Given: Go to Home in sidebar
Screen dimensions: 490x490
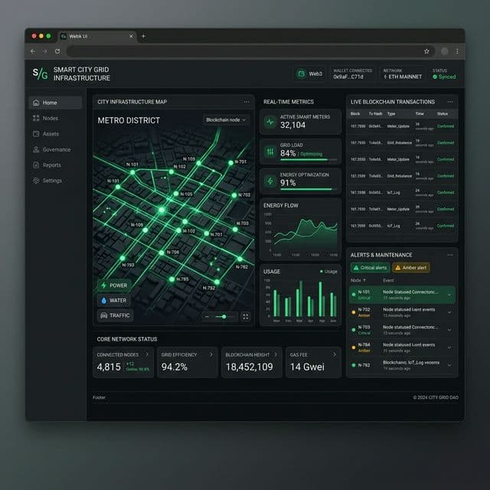Looking at the screenshot, I should coord(56,103).
